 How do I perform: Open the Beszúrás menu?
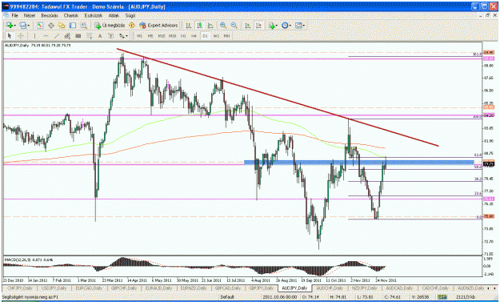(x=50, y=15)
